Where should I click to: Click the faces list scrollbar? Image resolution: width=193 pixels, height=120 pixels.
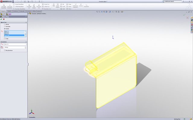click(25, 34)
